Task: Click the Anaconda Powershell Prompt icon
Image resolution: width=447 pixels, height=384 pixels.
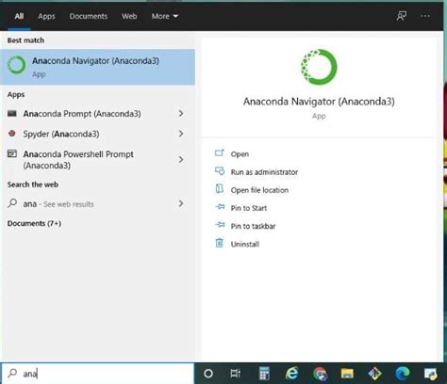Action: pyautogui.click(x=12, y=153)
